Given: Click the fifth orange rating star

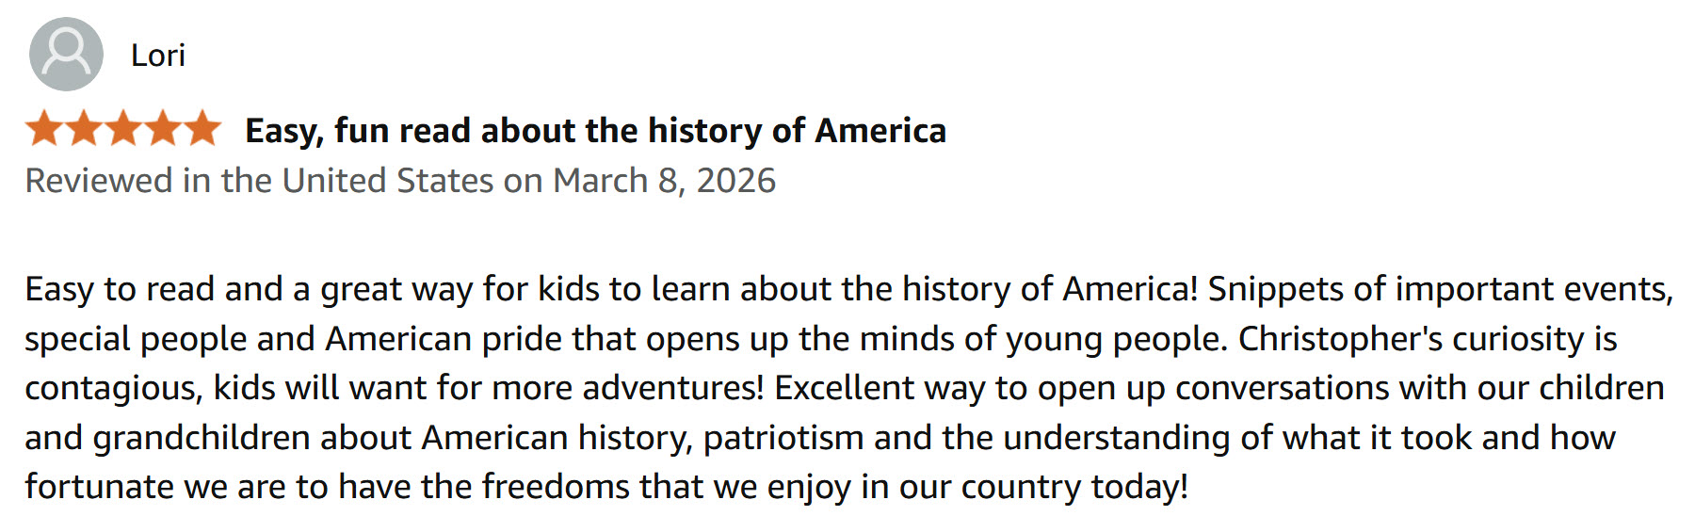Looking at the screenshot, I should [202, 129].
